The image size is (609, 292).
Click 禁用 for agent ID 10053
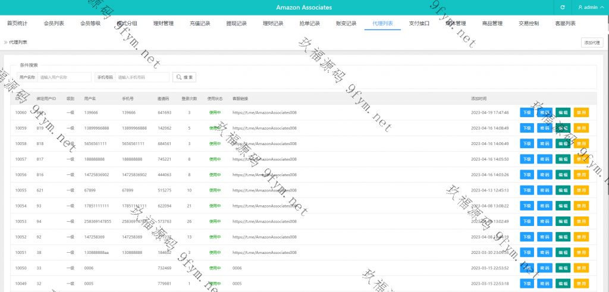pos(581,221)
